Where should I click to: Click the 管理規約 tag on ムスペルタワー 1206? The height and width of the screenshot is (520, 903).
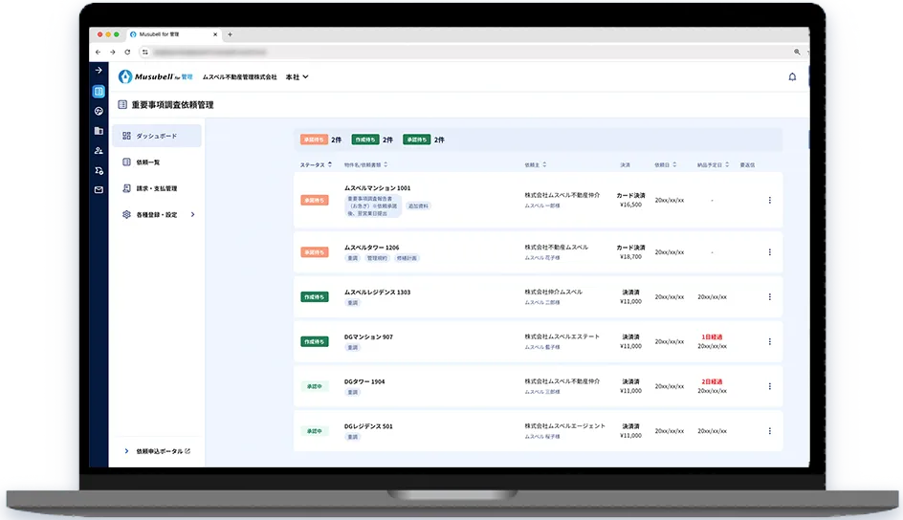377,258
